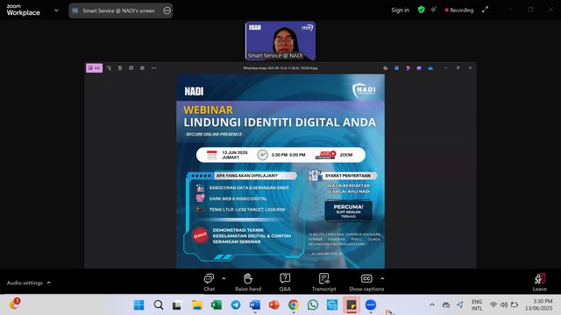Open Task View on taskbar
The width and height of the screenshot is (561, 315).
tap(177, 305)
